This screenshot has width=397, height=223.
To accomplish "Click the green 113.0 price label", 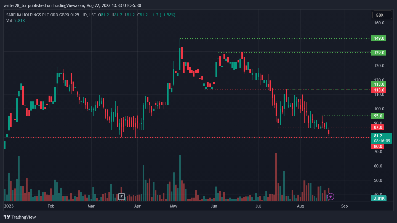I will click(379, 84).
